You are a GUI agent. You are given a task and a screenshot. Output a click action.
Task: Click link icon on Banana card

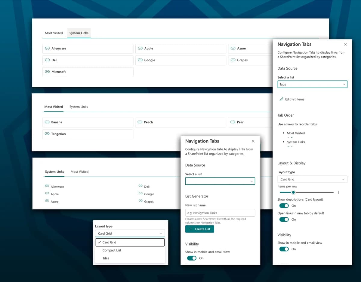coord(47,122)
